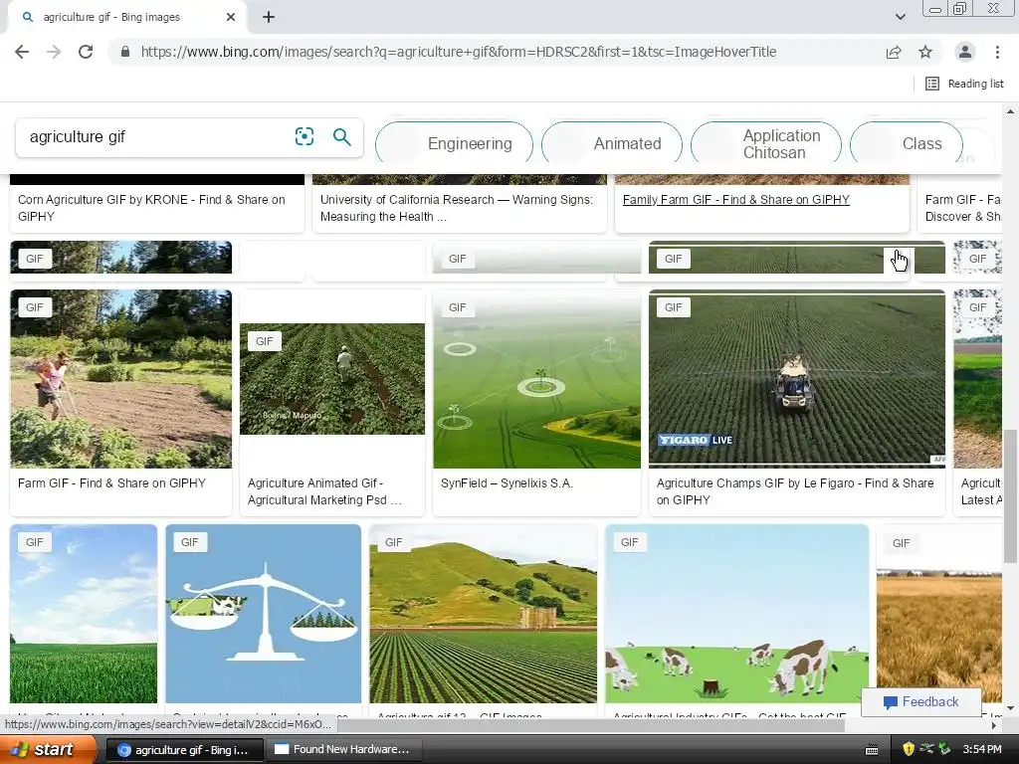Open Agriculture Champs GIF by Le Figaro caption

point(795,491)
